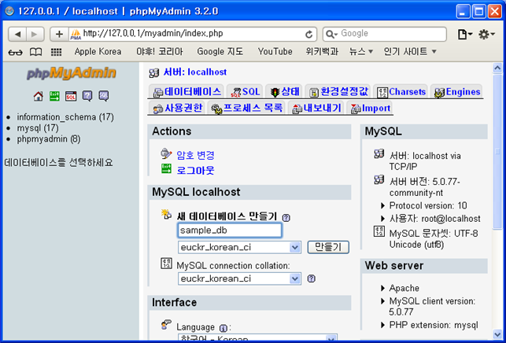
Task: Click help icon next to connection collation dropdown
Action: 312,278
